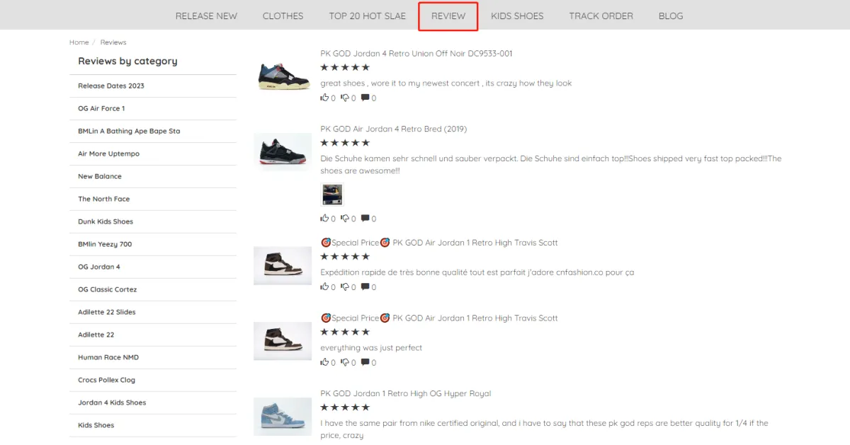The image size is (850, 445).
Task: Go to TRACK ORDER page
Action: coord(601,16)
